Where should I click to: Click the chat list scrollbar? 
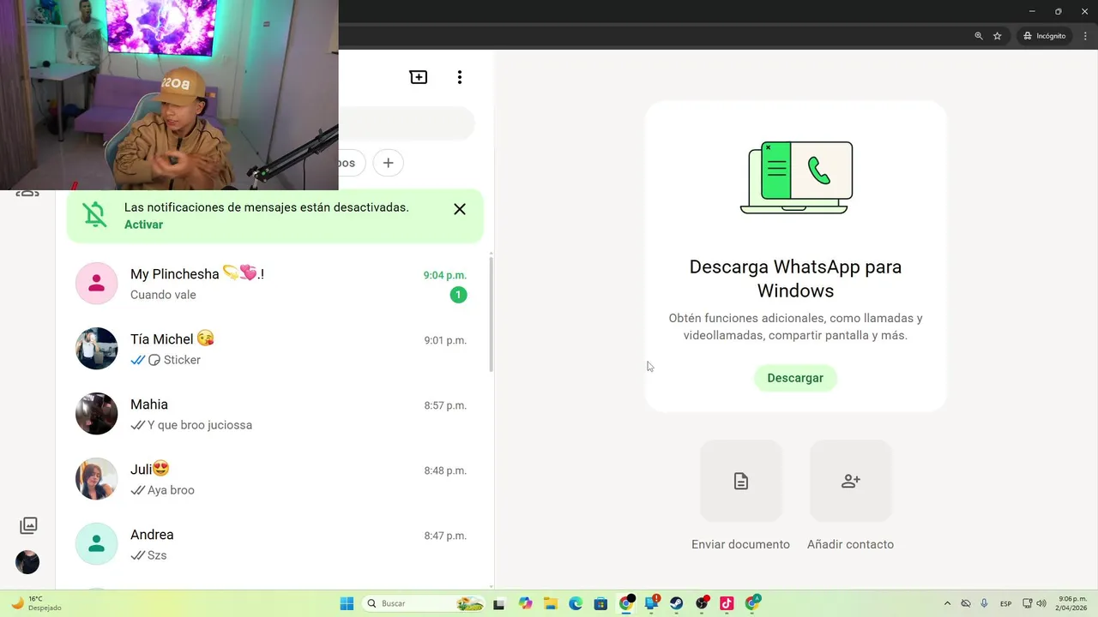492,313
